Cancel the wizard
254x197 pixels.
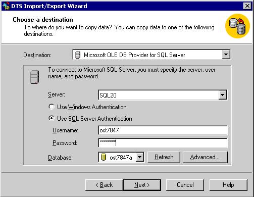185,185
